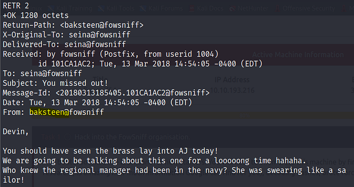Click the X-Original-To seina@fowsniff address
The height and width of the screenshot is (187, 354).
click(x=100, y=35)
